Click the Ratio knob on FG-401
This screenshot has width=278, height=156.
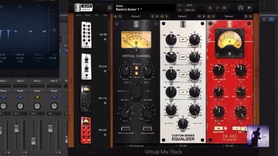pos(241,70)
